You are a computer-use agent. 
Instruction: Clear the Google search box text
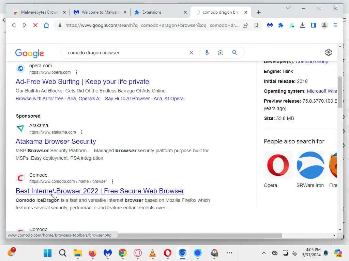click(x=192, y=53)
